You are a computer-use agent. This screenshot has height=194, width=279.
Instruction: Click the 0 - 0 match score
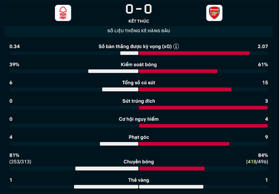(x=139, y=8)
